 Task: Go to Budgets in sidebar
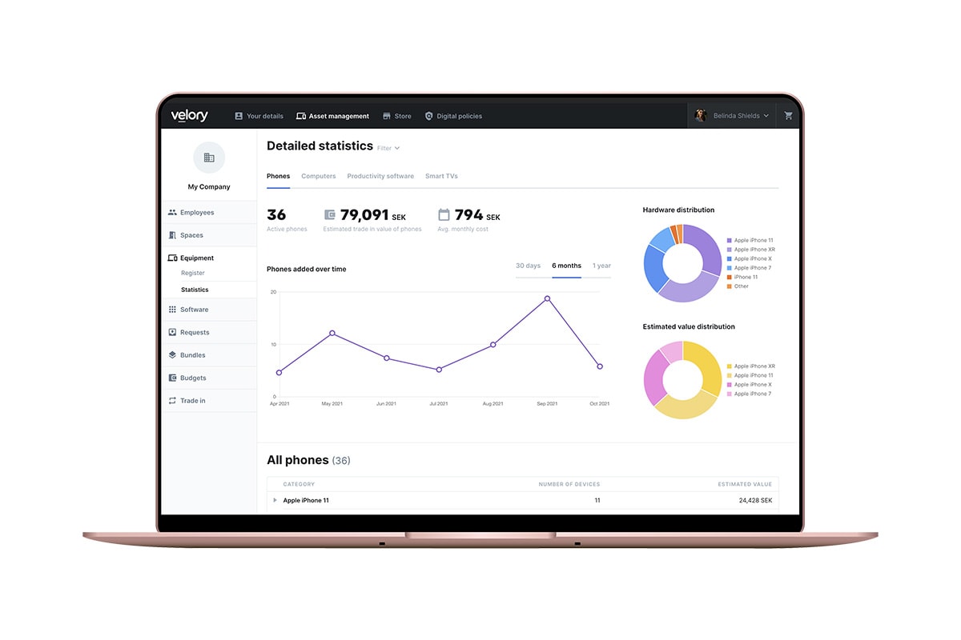(x=209, y=378)
